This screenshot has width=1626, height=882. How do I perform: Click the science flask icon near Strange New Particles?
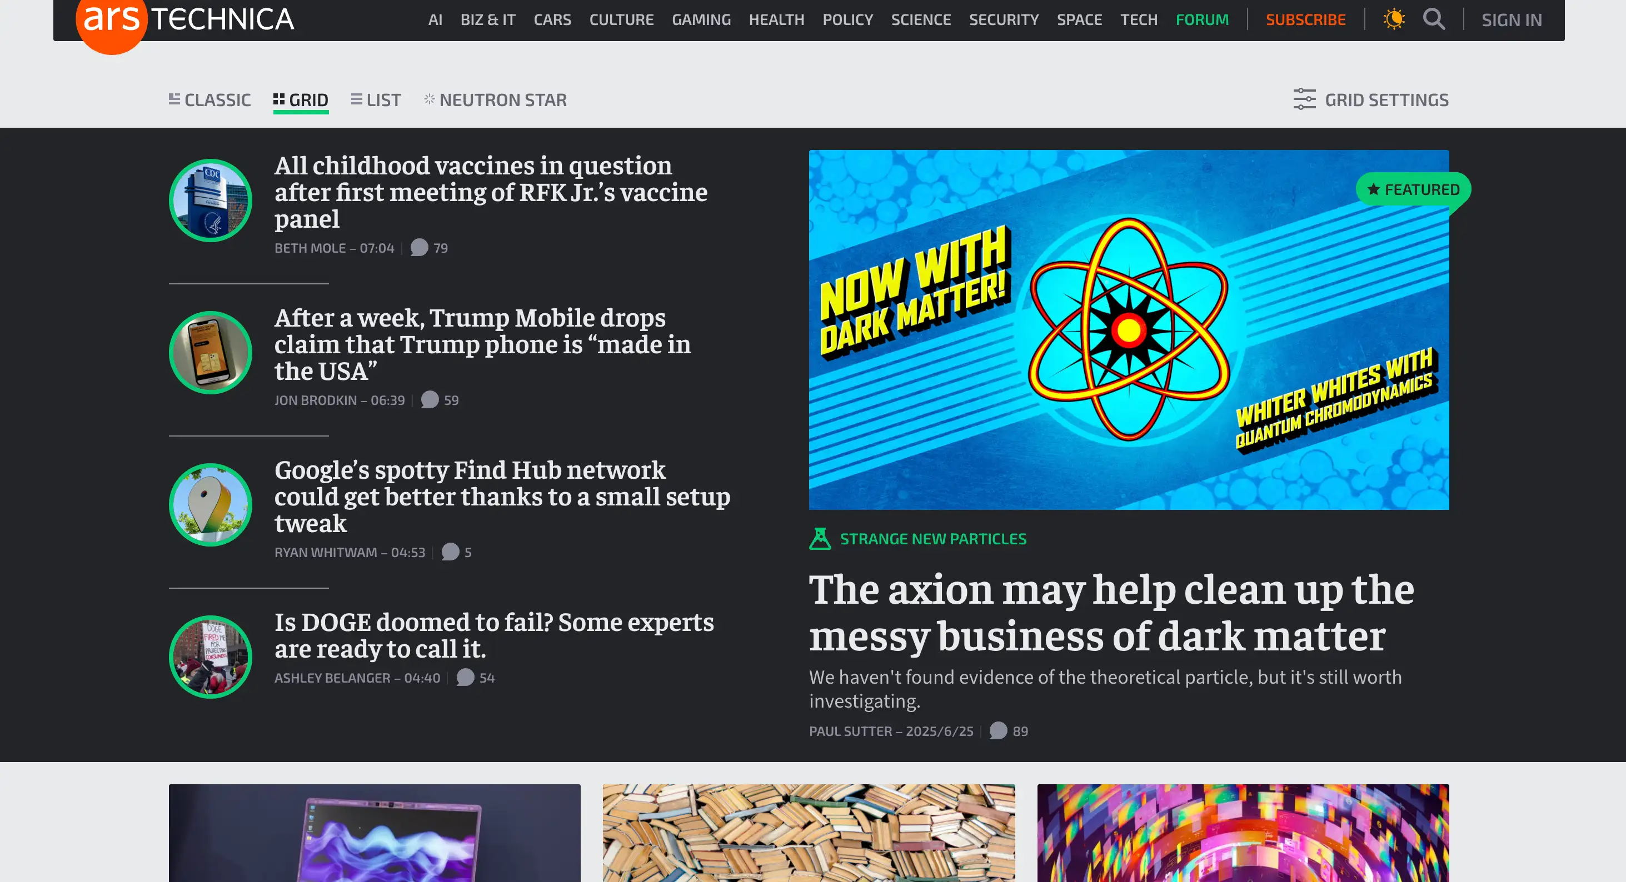[820, 539]
